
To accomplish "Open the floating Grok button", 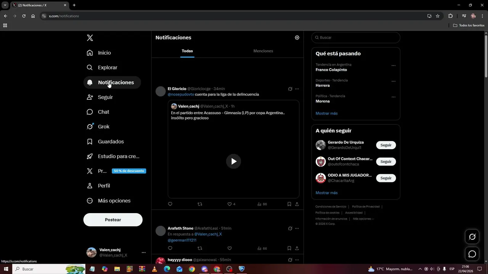I will coord(472,237).
